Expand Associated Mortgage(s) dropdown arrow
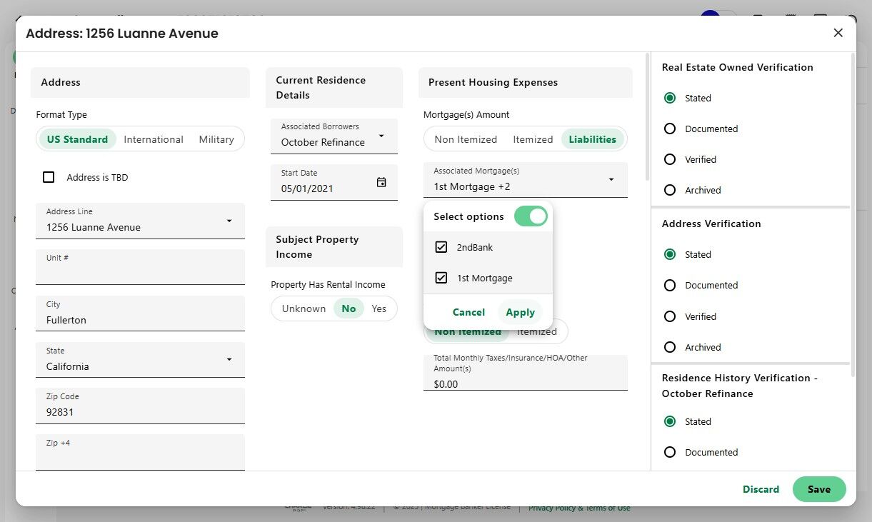Viewport: 872px width, 522px height. tap(611, 179)
